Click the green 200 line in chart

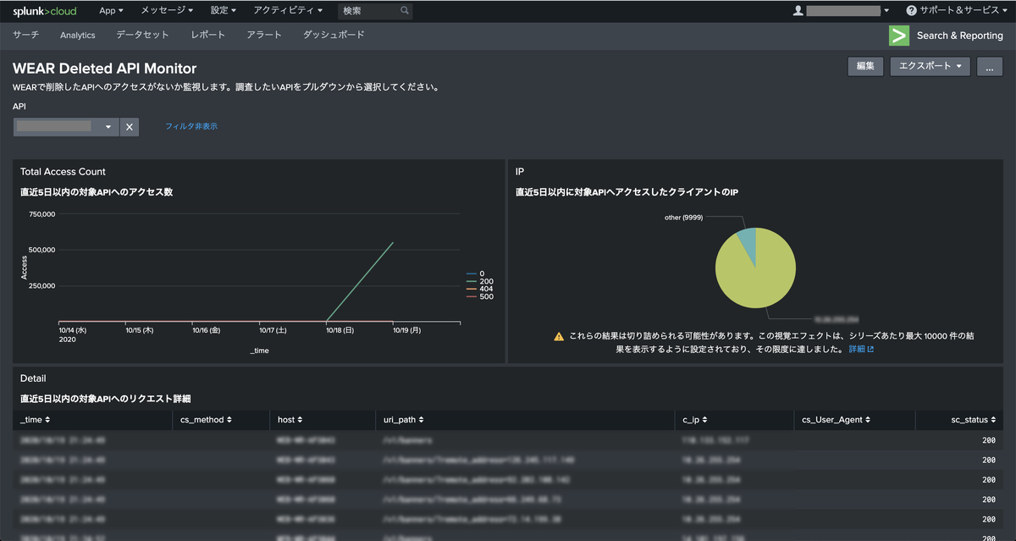click(359, 282)
